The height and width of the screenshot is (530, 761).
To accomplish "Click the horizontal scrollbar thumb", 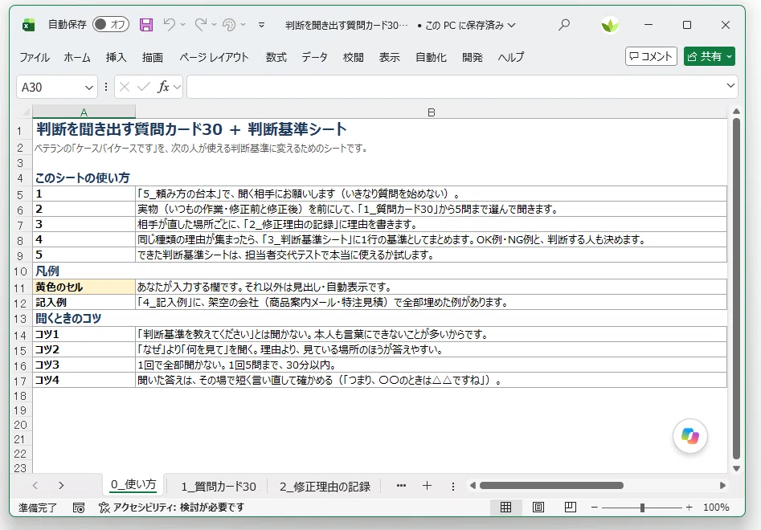I will click(x=551, y=485).
